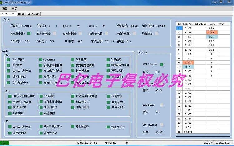The width and height of the screenshot is (234, 146).
Task: Click the 绝缘警报 fault indicator square
Action: coord(41,113)
